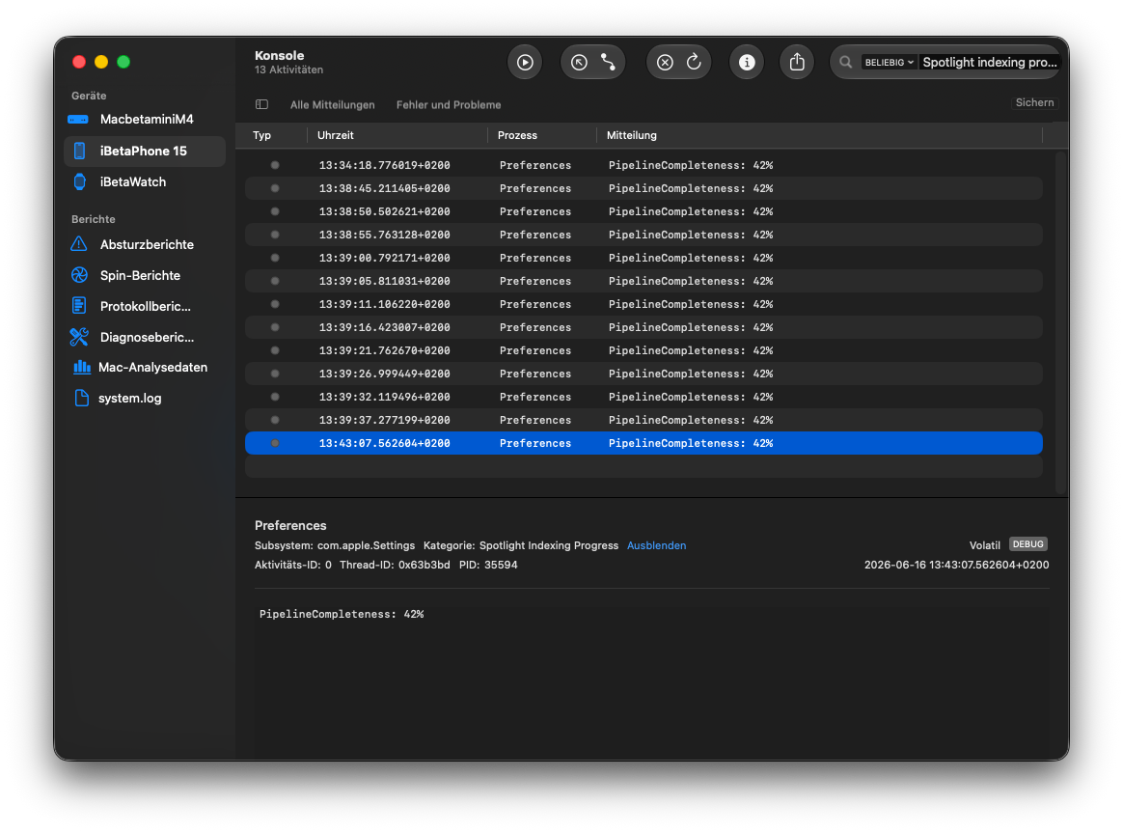This screenshot has height=832, width=1123.
Task: Click the iBetaPhone 15 phone icon
Action: point(79,152)
